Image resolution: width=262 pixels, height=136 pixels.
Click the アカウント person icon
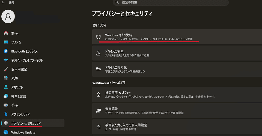click(x=6, y=87)
